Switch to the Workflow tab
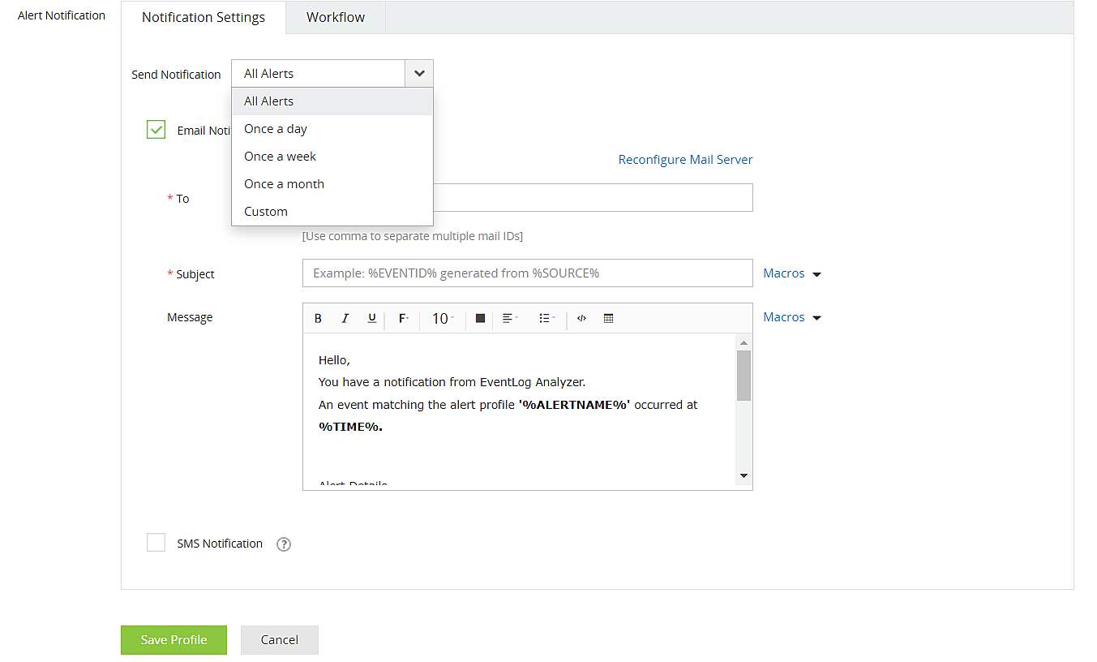Viewport: 1097px width, 662px height. [x=335, y=16]
